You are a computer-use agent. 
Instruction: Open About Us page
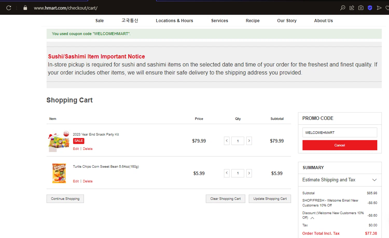pyautogui.click(x=323, y=21)
